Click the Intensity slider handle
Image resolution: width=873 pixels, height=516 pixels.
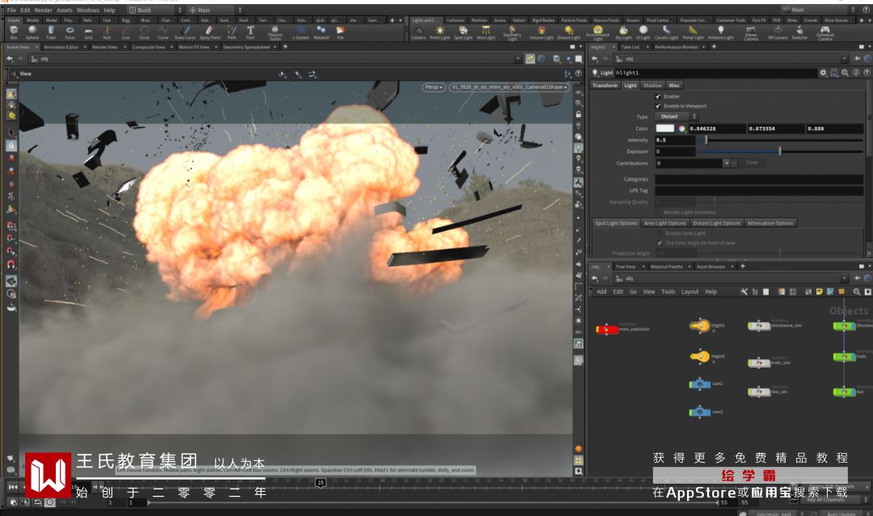click(x=706, y=141)
